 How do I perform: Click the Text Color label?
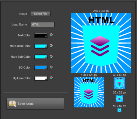tap(24, 35)
